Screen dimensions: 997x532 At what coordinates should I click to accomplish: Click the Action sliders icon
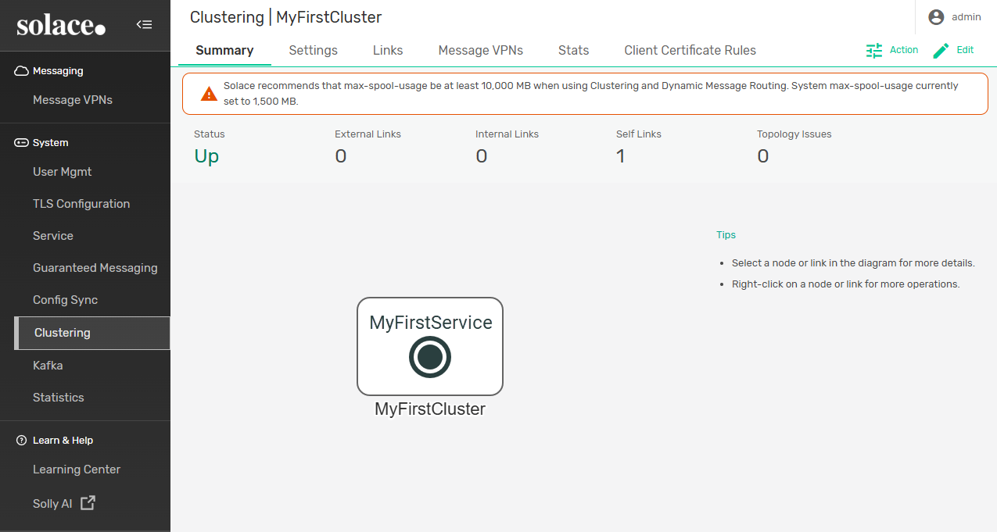point(874,50)
